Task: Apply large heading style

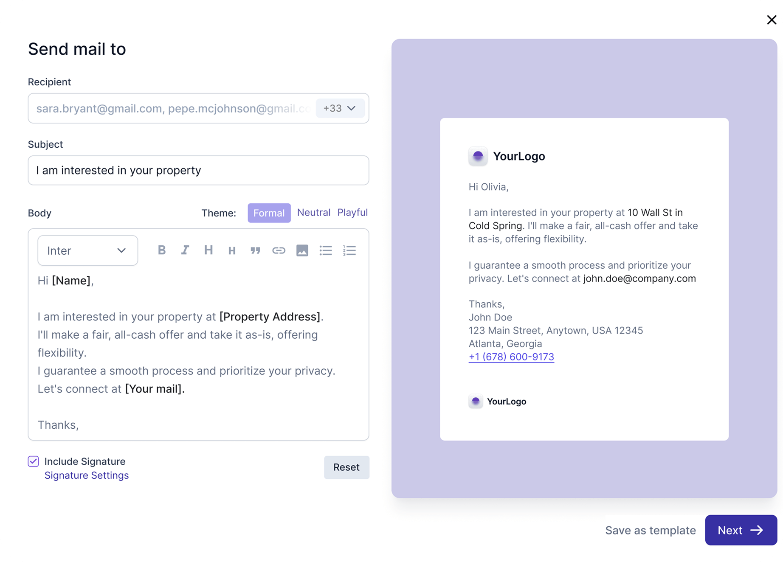Action: (x=208, y=250)
